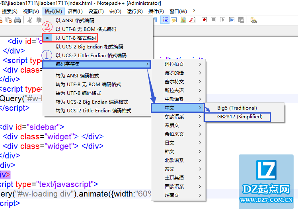Click 转为 UCS-2 Little Endian 编码格式

[97, 111]
